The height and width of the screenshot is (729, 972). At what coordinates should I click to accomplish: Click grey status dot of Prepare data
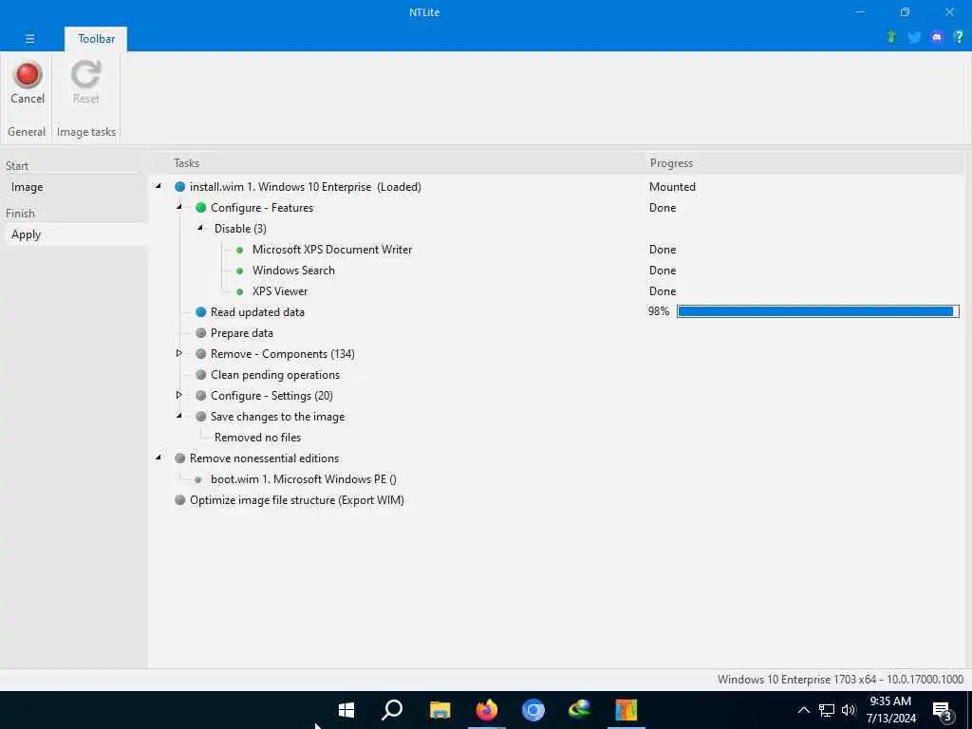click(x=201, y=333)
